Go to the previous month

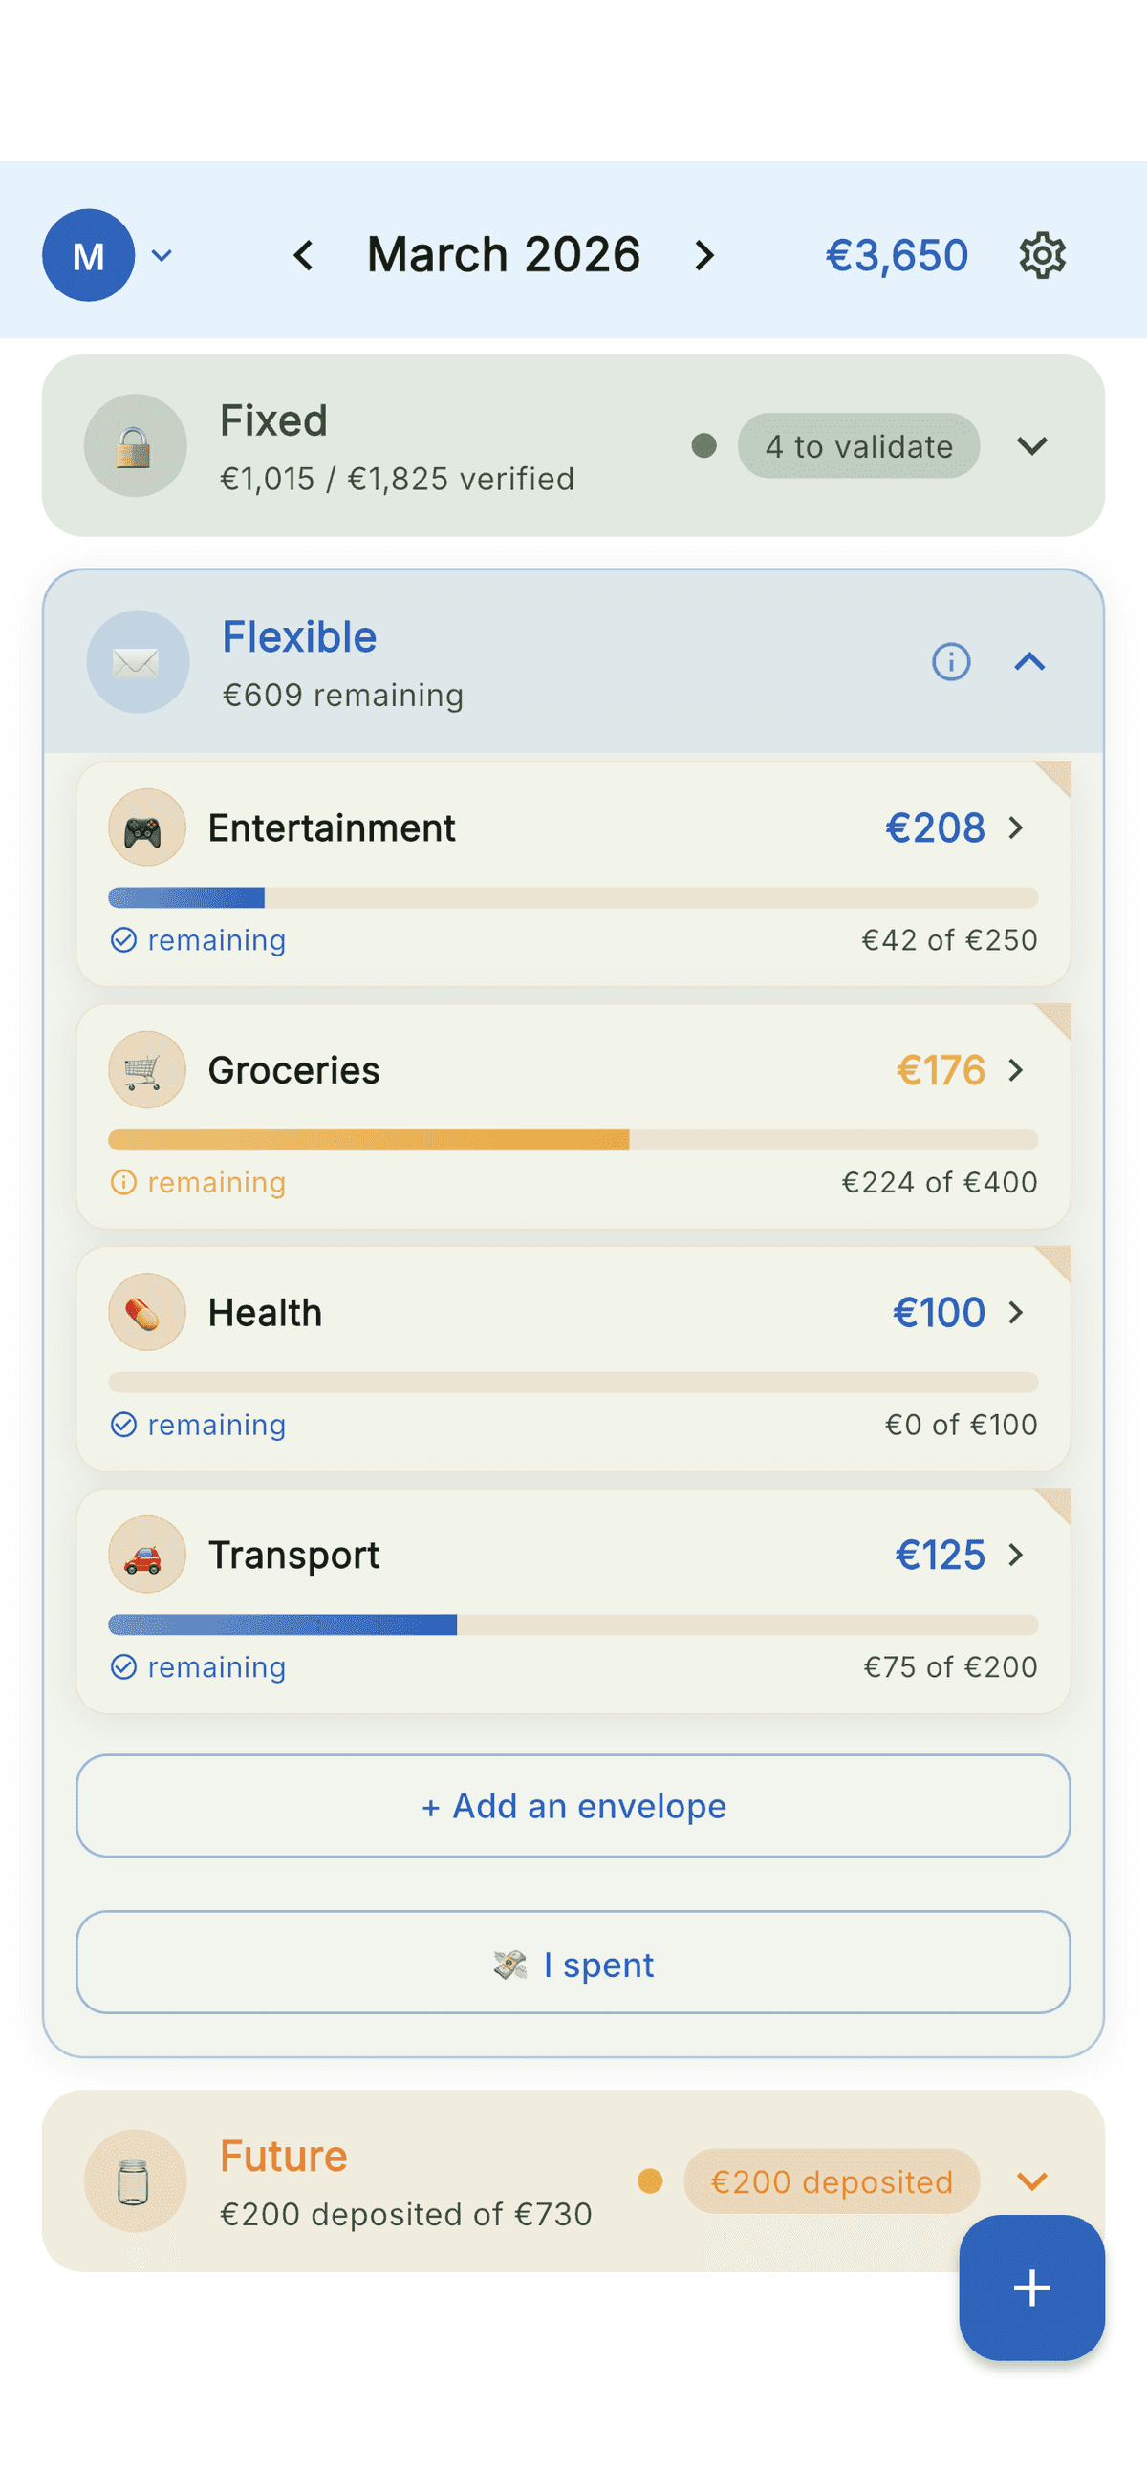304,255
